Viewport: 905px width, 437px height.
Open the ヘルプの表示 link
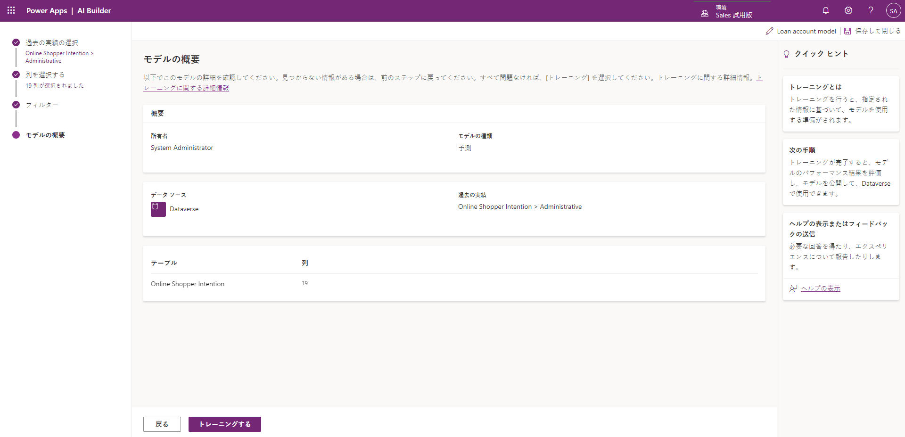(x=820, y=289)
